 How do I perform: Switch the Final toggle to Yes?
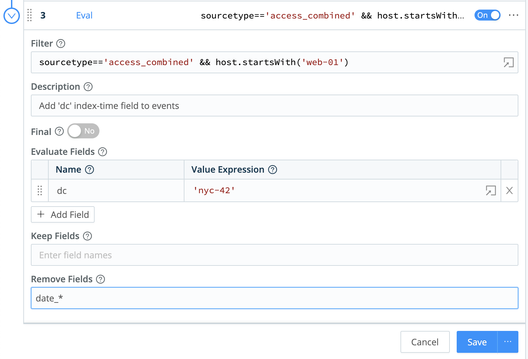click(83, 131)
